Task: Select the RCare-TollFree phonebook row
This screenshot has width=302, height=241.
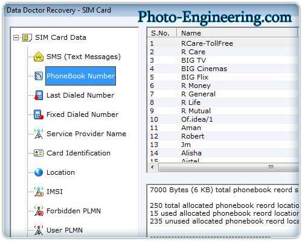Action: coord(223,43)
